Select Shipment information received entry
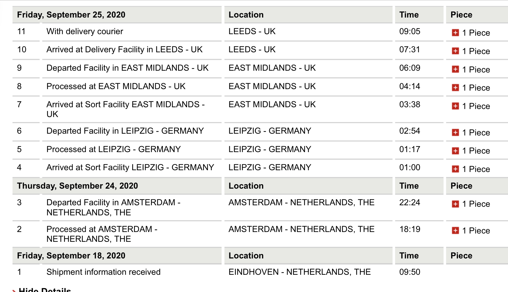 (x=103, y=272)
